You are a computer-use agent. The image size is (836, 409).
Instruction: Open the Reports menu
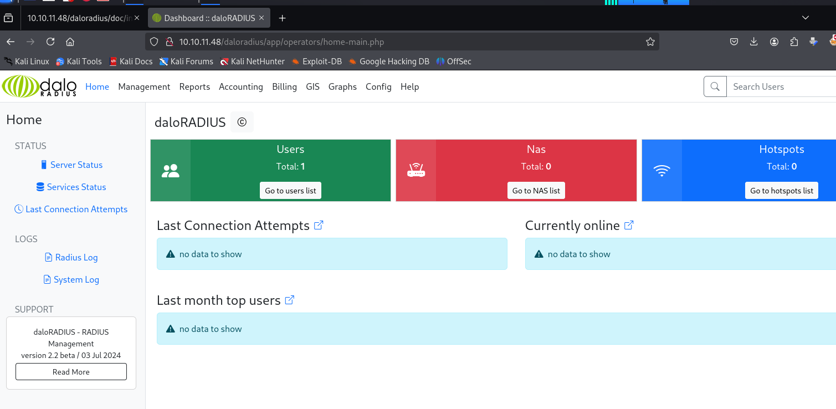[194, 86]
